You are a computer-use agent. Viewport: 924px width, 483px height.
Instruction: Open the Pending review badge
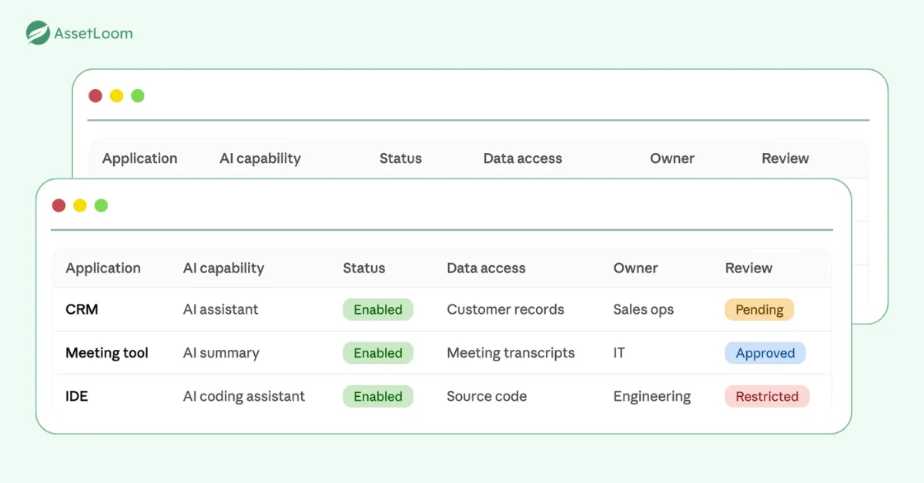coord(759,309)
